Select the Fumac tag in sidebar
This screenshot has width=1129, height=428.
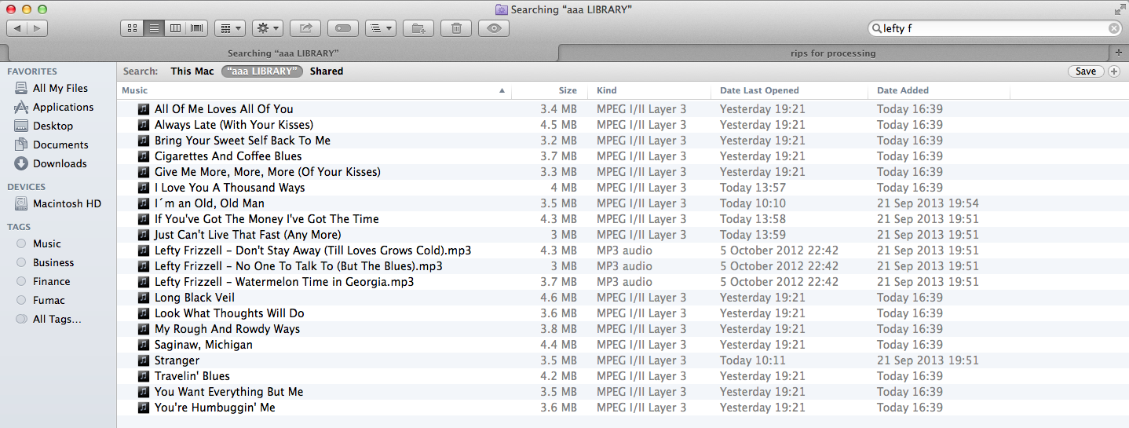tap(41, 301)
